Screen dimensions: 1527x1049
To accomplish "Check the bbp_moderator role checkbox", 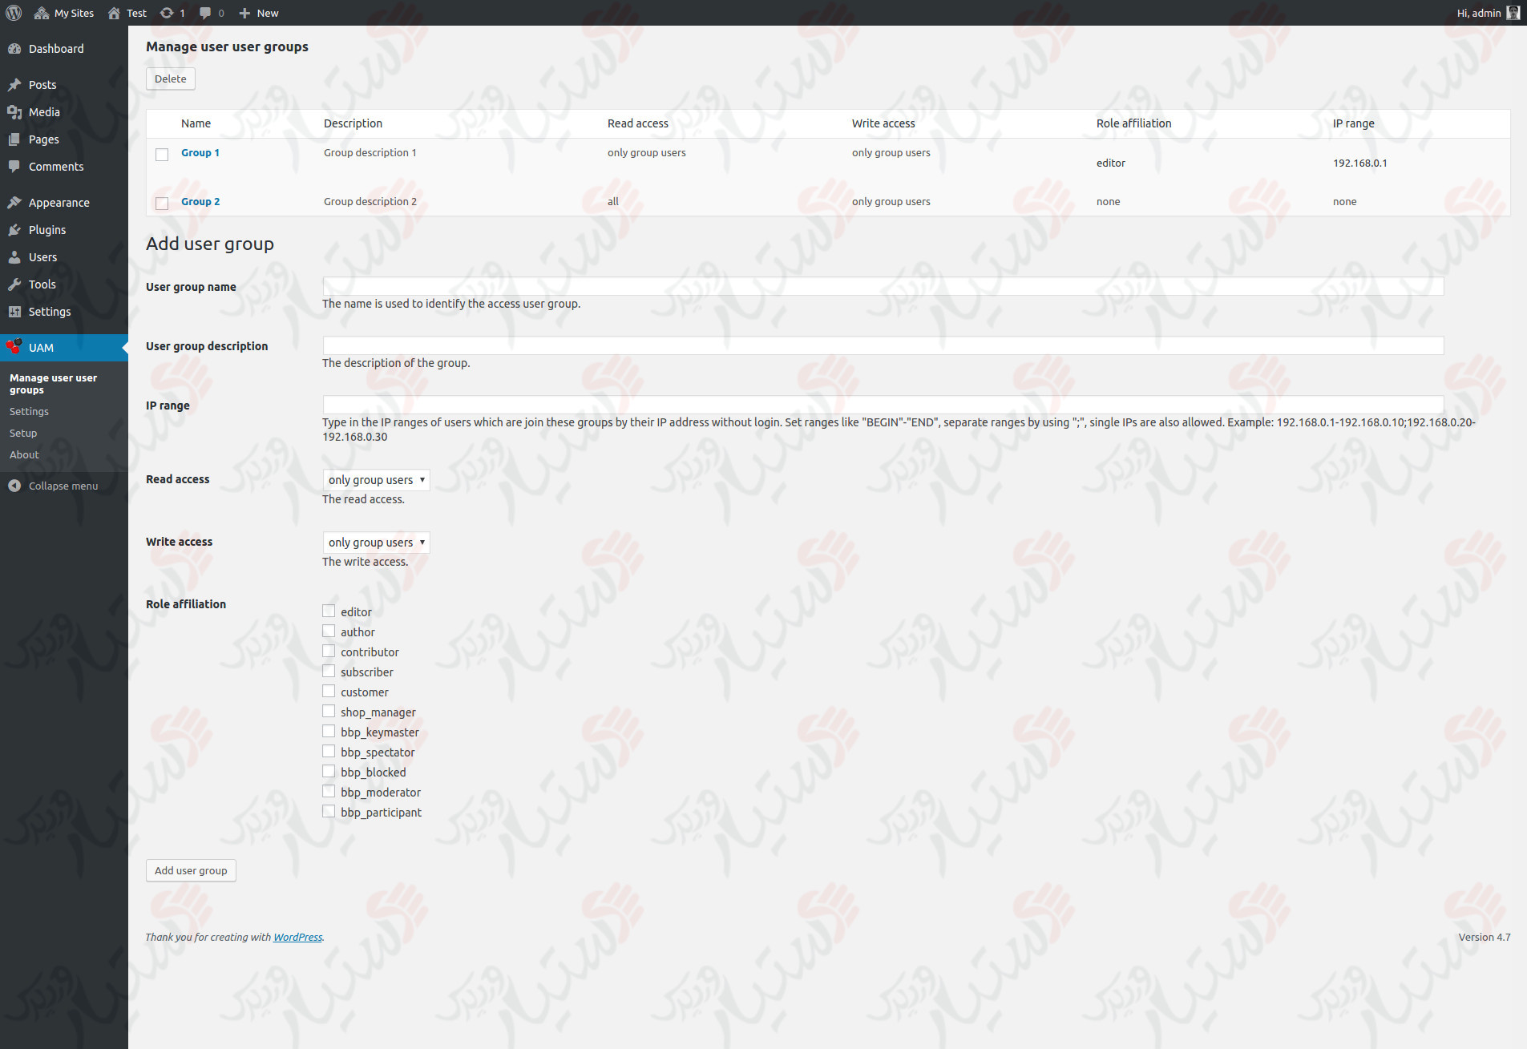I will 328,791.
